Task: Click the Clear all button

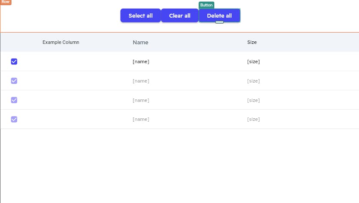Action: click(x=180, y=15)
